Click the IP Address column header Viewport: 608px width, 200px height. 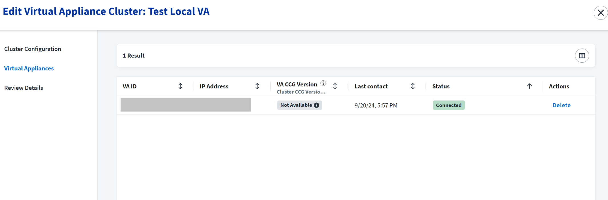pos(214,86)
